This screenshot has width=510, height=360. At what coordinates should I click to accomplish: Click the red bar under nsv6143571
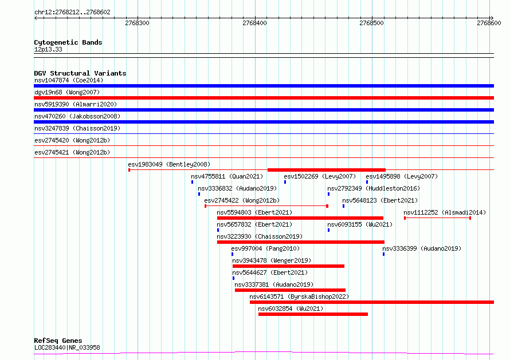click(372, 302)
